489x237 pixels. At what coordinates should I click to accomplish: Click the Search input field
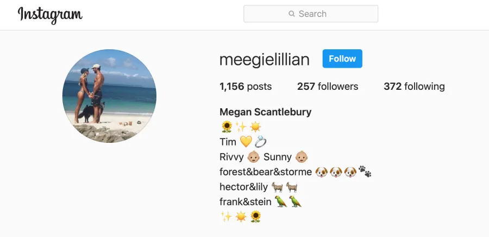pos(311,14)
